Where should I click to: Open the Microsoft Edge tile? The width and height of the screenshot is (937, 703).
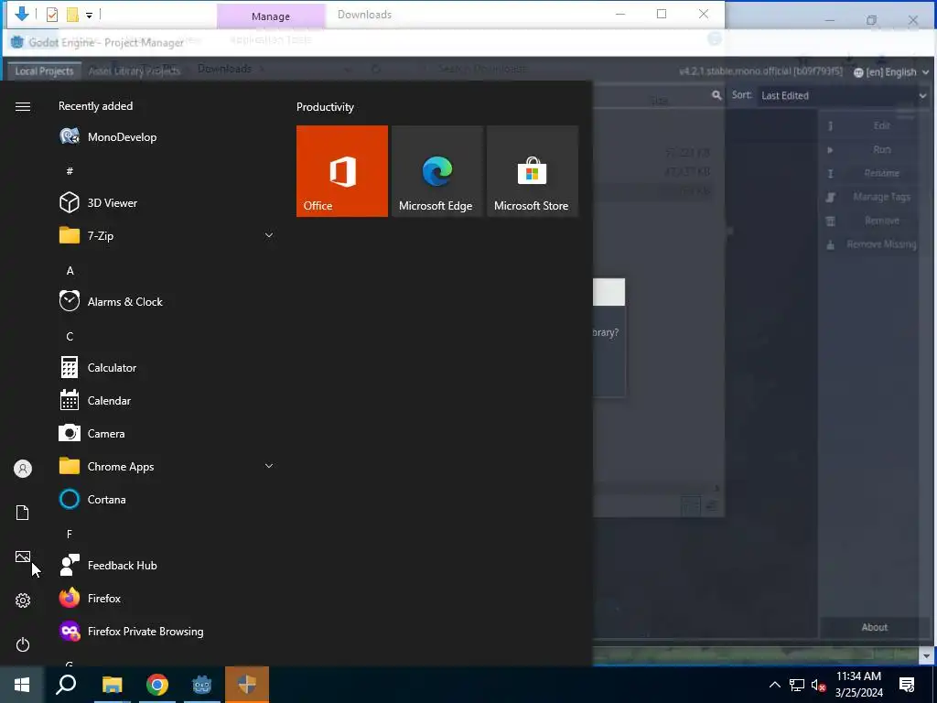pyautogui.click(x=436, y=171)
